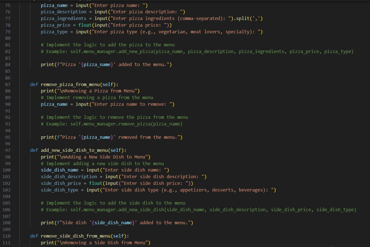Click the "\nRemoving a Pizza from Menu" string

[x=97, y=91]
